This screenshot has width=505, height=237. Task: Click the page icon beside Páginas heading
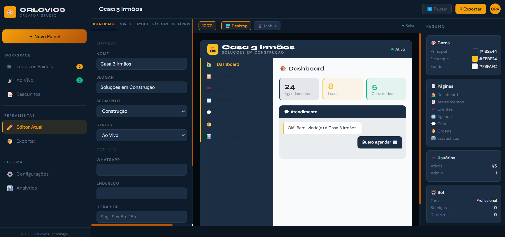coord(433,86)
